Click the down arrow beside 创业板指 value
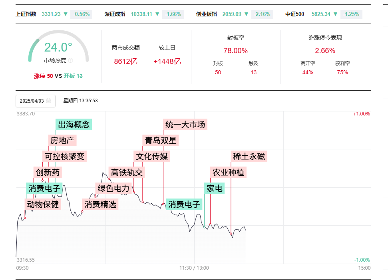The width and height of the screenshot is (388, 280). click(x=246, y=14)
